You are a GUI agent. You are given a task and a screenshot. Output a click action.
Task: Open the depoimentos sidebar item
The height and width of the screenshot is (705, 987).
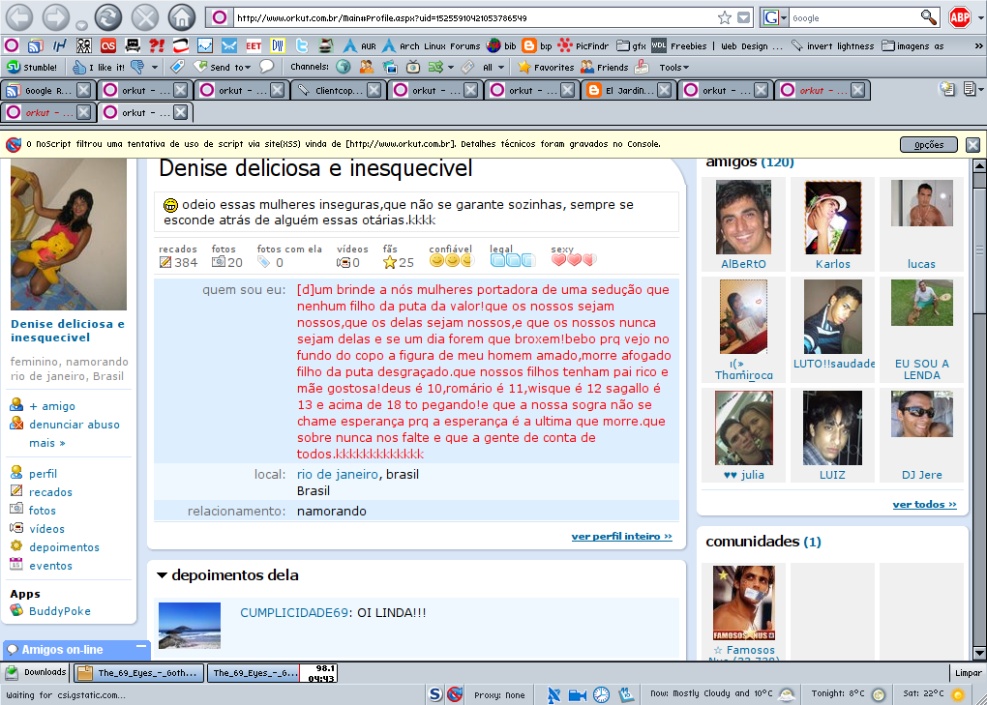pyautogui.click(x=64, y=547)
